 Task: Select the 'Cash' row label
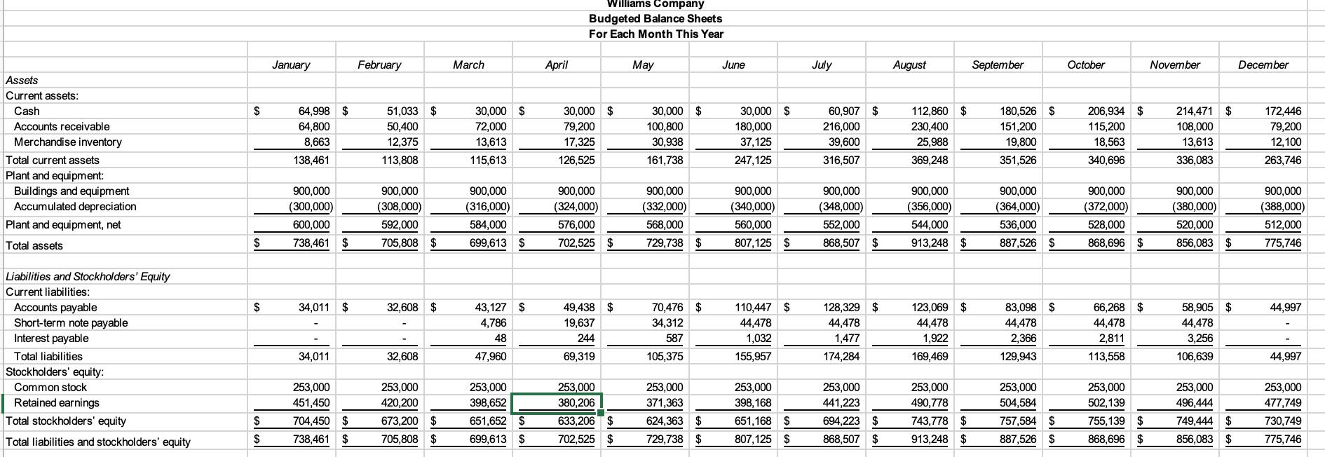click(x=27, y=111)
